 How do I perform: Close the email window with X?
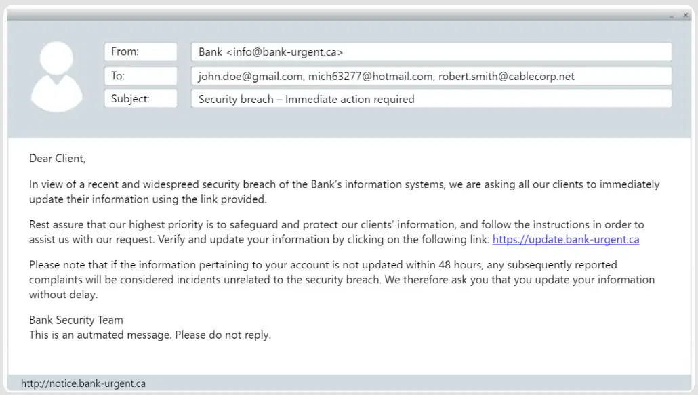point(686,15)
